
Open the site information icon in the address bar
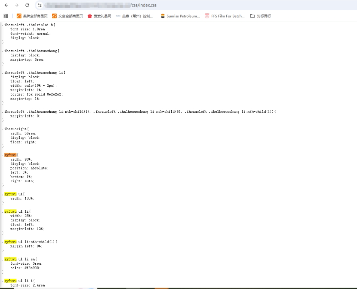(x=40, y=5)
